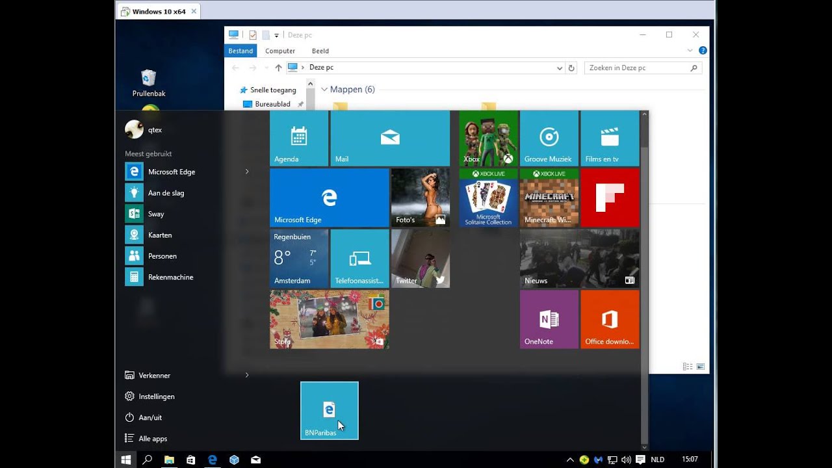Open the Mail taskbar icon
This screenshot has width=832, height=468.
coord(256,460)
